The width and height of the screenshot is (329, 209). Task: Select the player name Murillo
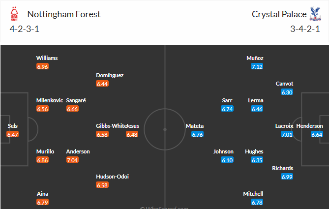point(45,151)
